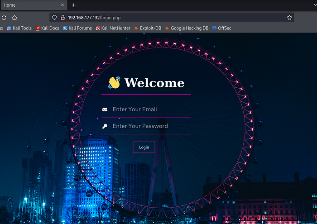Open the Kali NetHunter bookmark
Image resolution: width=317 pixels, height=224 pixels.
(x=112, y=28)
